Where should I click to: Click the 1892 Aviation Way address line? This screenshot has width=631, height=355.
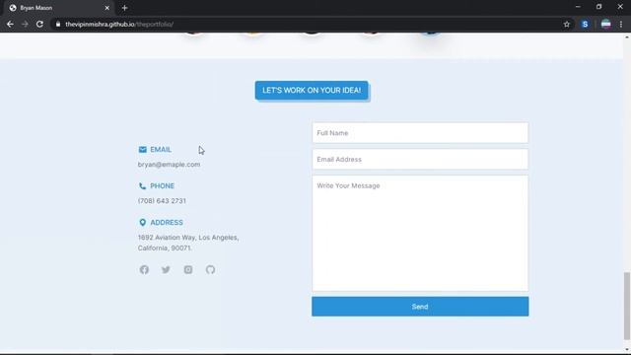(188, 238)
